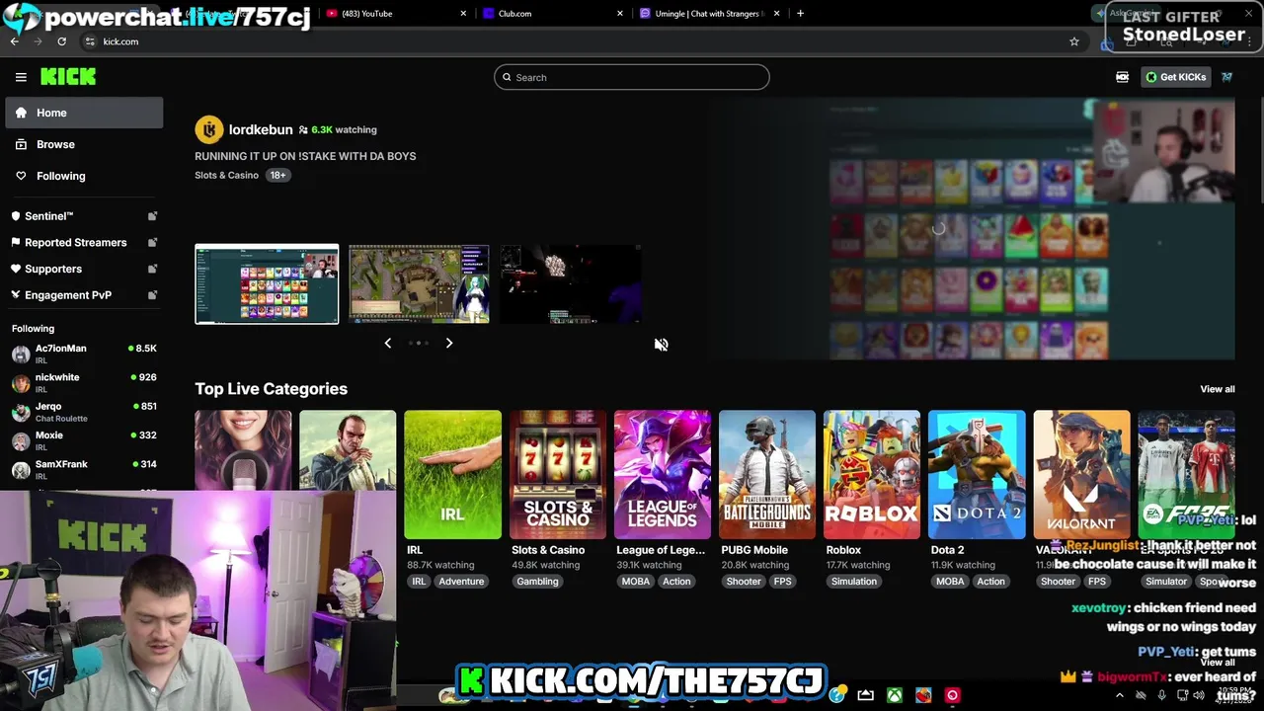Reload the kick.com page
1264x711 pixels.
61,41
